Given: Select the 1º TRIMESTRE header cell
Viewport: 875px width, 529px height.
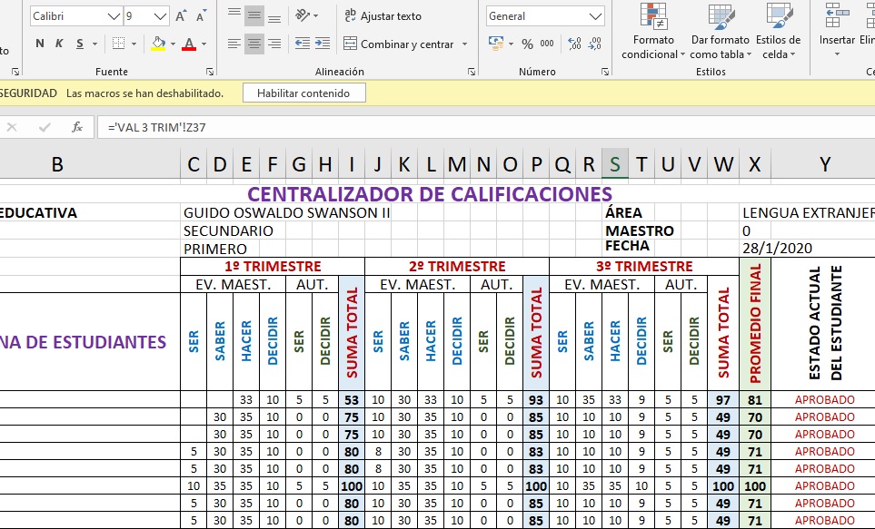Looking at the screenshot, I should pyautogui.click(x=273, y=266).
